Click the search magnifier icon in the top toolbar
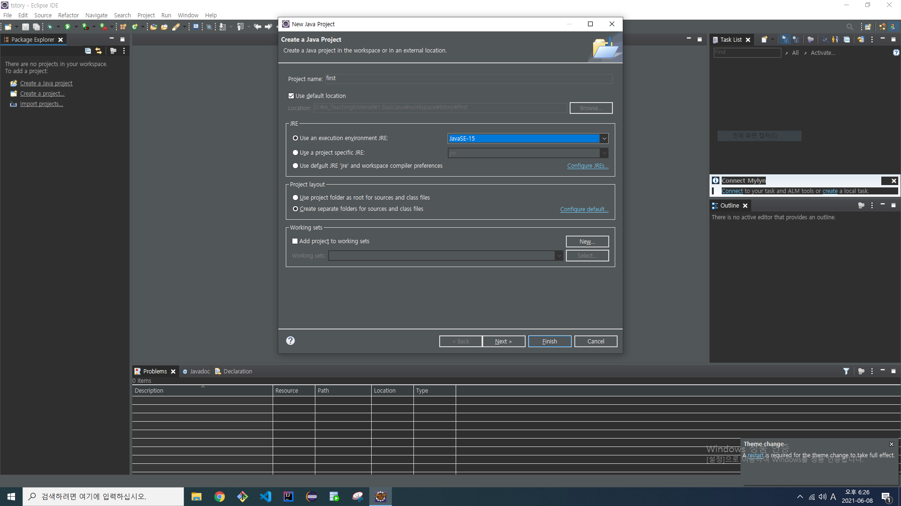Viewport: 901px width, 506px height. [x=849, y=27]
